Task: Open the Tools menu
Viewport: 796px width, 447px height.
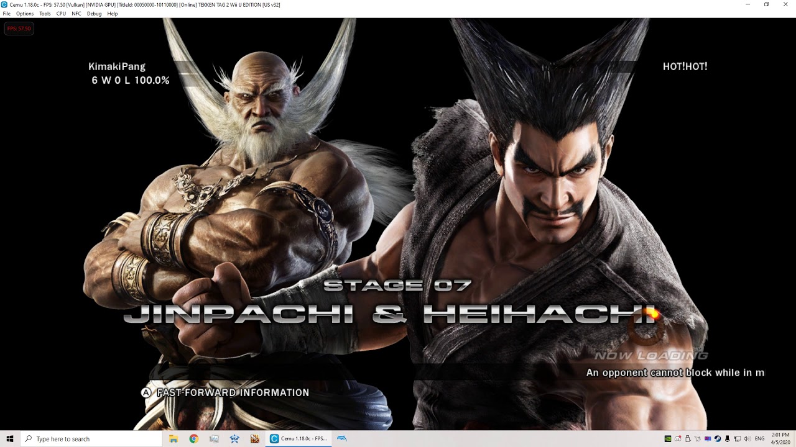Action: click(45, 13)
